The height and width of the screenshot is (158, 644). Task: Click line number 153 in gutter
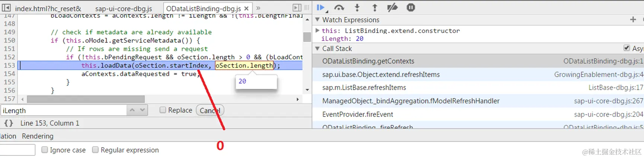point(9,66)
